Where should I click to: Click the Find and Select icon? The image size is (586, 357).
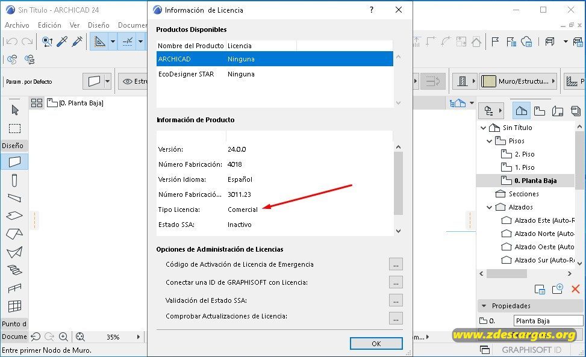(x=47, y=42)
